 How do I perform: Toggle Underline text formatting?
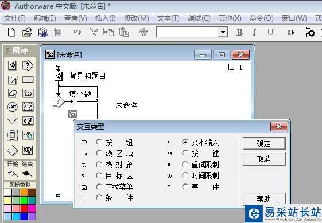270,33
